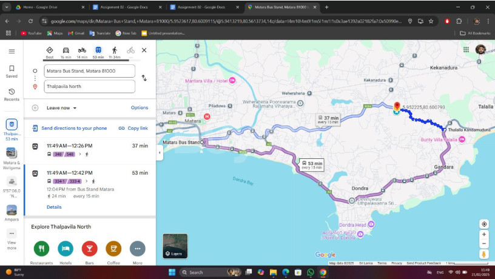Click View more in sidebar
Image resolution: width=495 pixels, height=279 pixels.
pos(12,240)
